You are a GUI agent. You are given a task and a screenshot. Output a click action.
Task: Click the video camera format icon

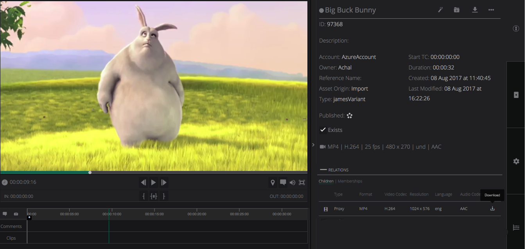pyautogui.click(x=323, y=147)
